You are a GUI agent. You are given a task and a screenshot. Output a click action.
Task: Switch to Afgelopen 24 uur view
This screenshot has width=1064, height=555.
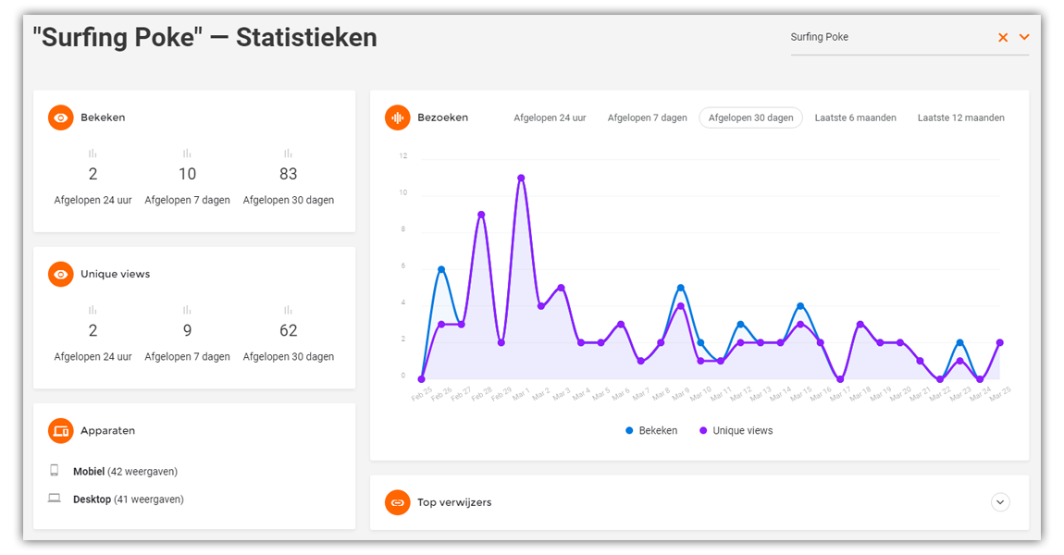point(550,117)
